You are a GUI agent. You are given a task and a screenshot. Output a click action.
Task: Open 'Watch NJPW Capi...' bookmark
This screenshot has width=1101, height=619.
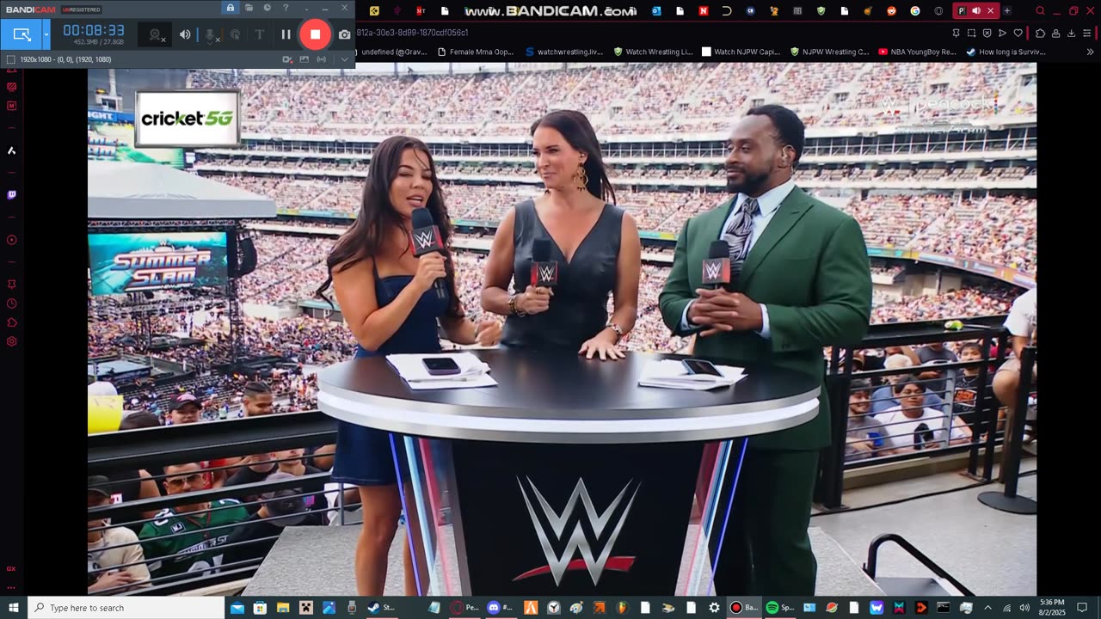(741, 52)
